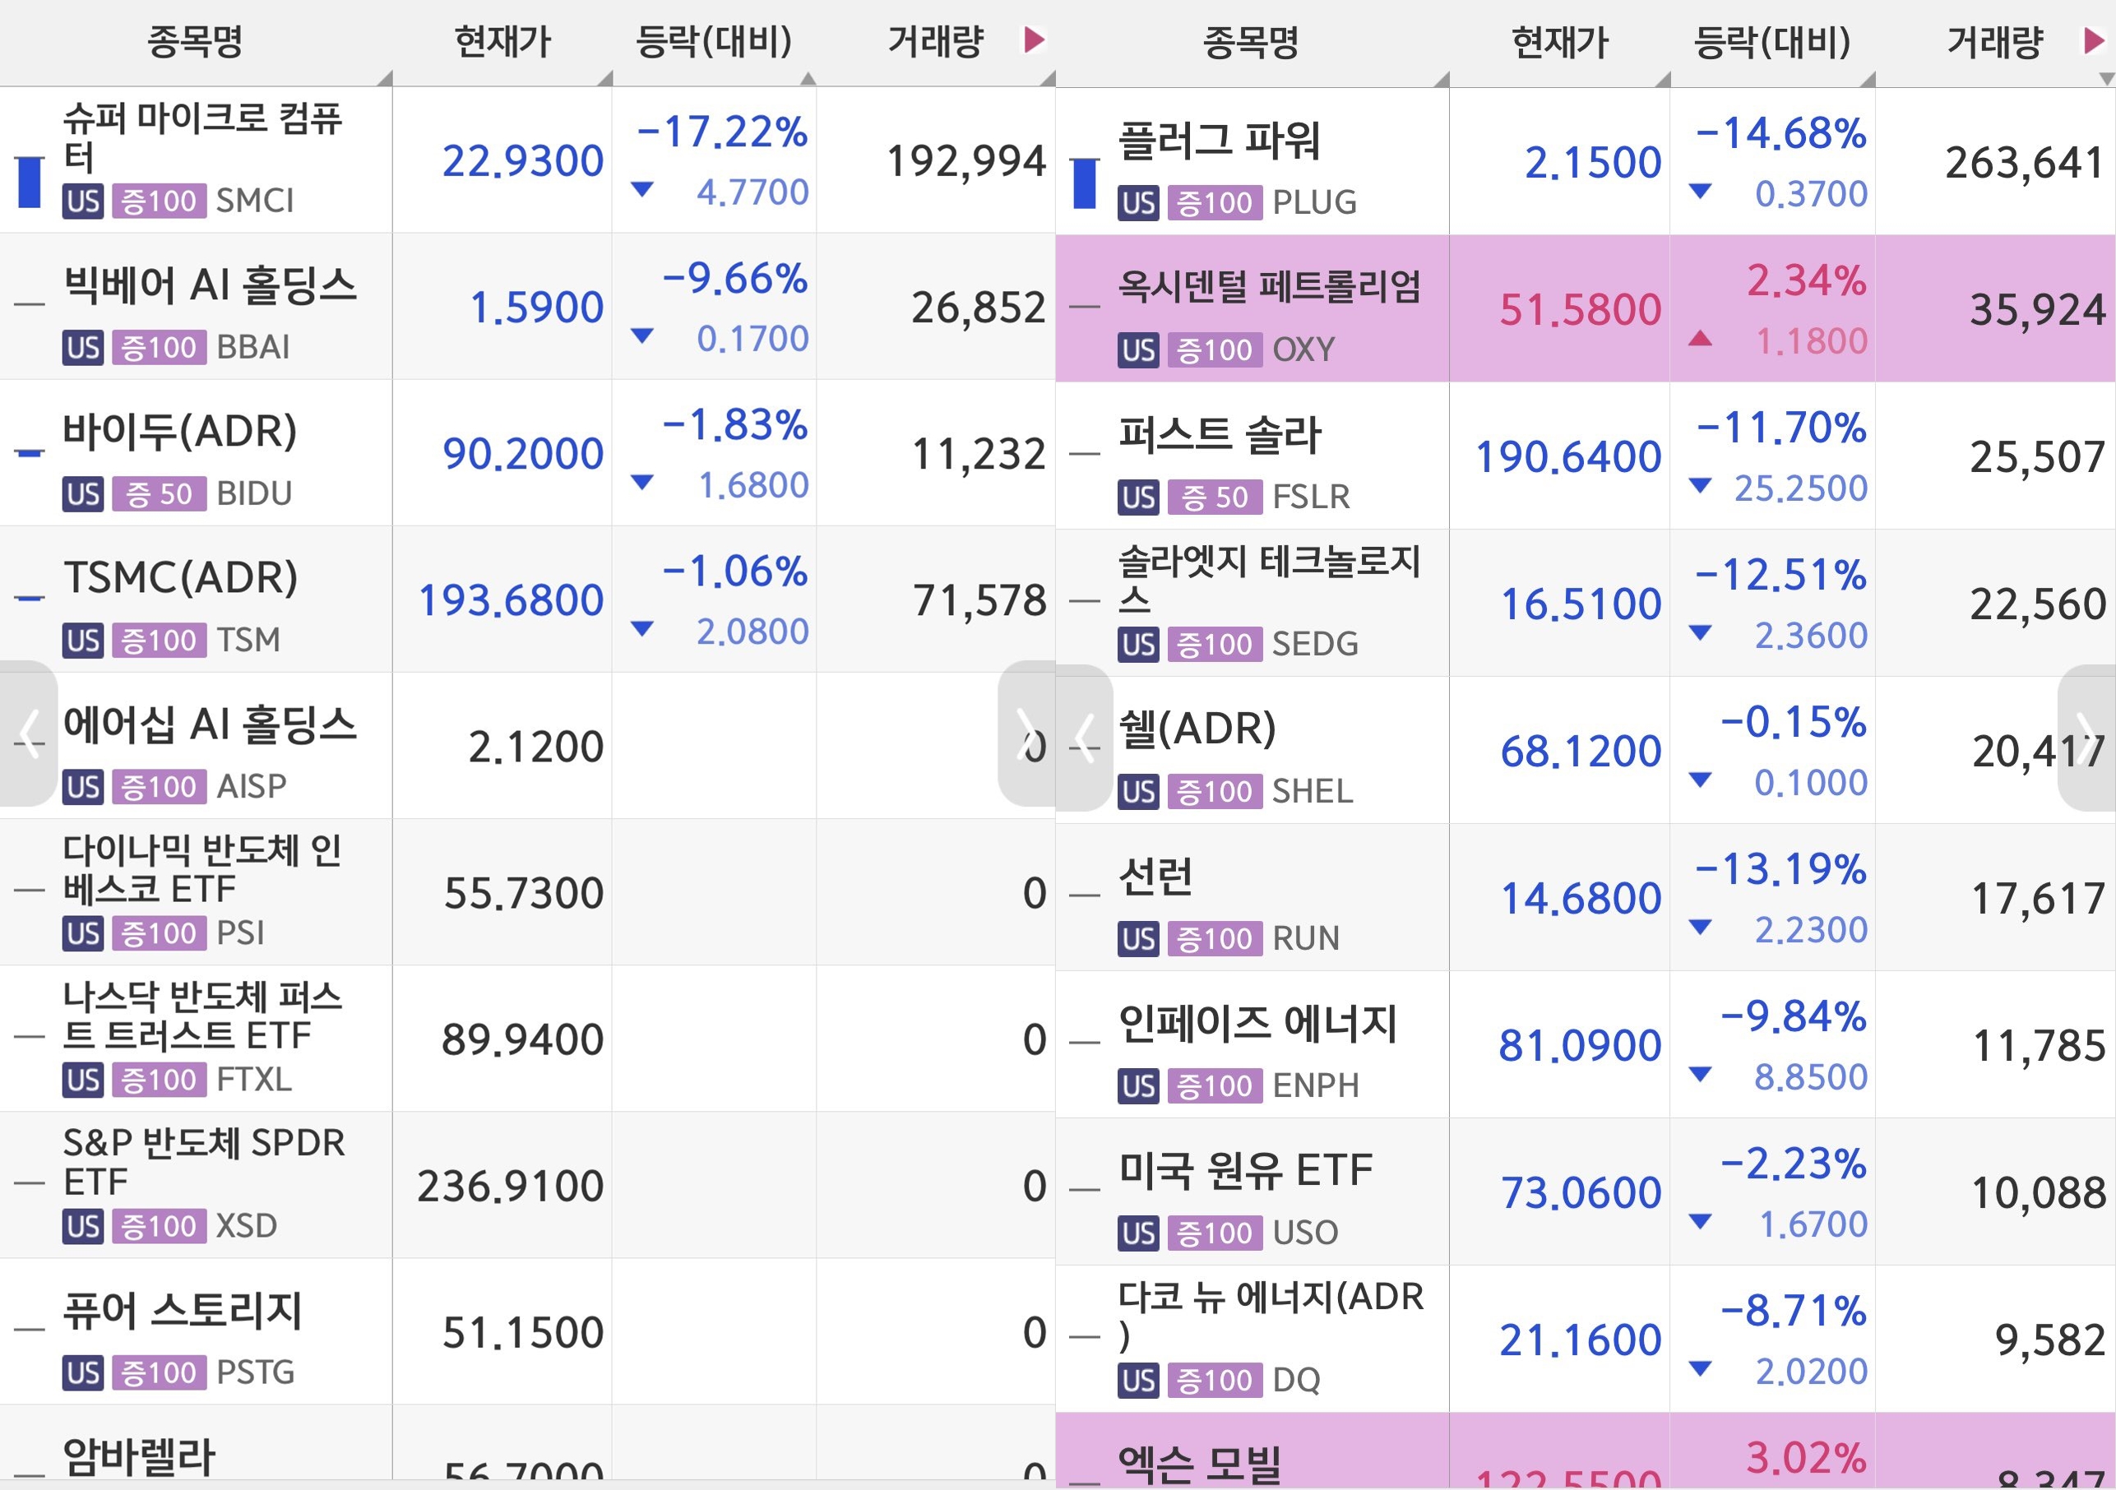Image resolution: width=2116 pixels, height=1490 pixels.
Task: Click DQ price 21.1600
Action: pyautogui.click(x=1581, y=1340)
